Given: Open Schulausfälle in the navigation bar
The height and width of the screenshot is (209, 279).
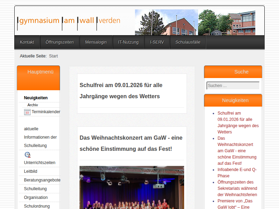Looking at the screenshot, I should click(x=188, y=42).
